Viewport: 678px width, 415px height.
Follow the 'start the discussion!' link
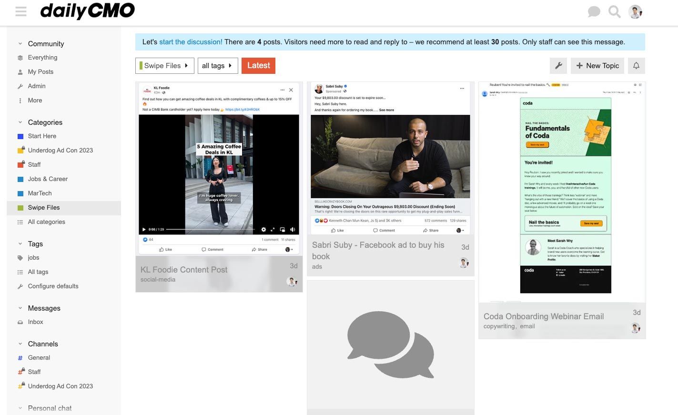coord(191,42)
